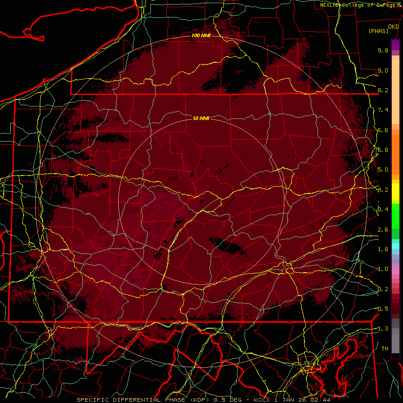
Task: Click the 5.8 value on the color scale
Action: point(383,150)
